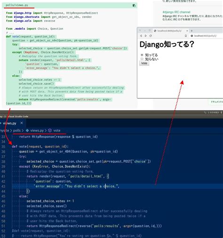Viewport: 223px width, 238px height.
Task: Click the 'try:' line 37 in VS Code
Action: tap(23, 157)
